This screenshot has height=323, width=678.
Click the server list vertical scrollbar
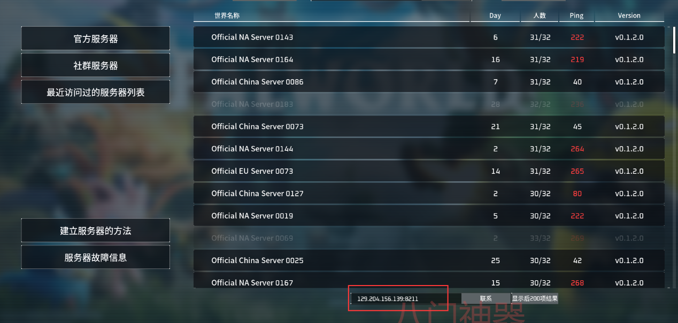point(674,155)
